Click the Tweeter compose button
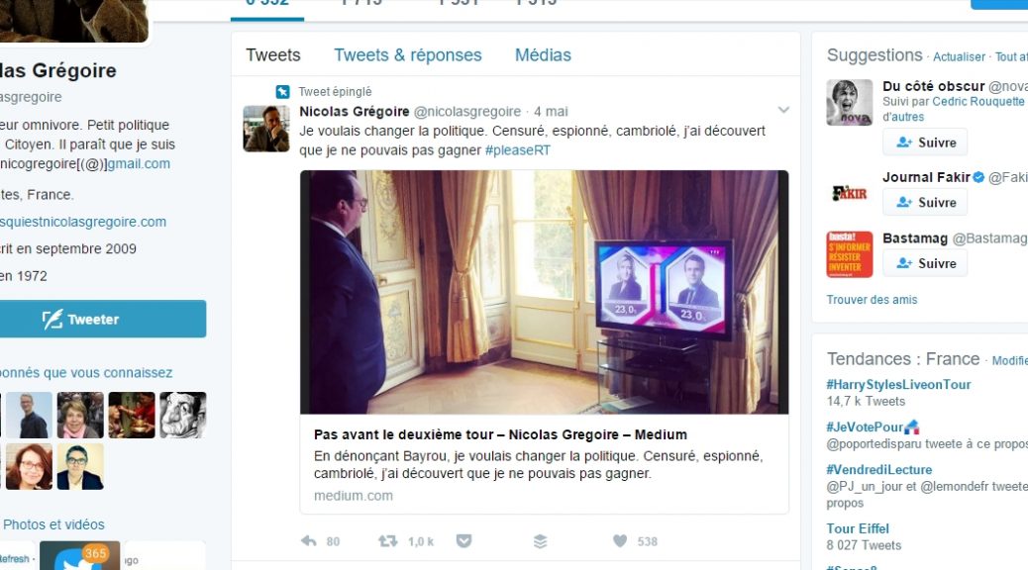Viewport: 1028px width, 570px height. click(x=102, y=319)
